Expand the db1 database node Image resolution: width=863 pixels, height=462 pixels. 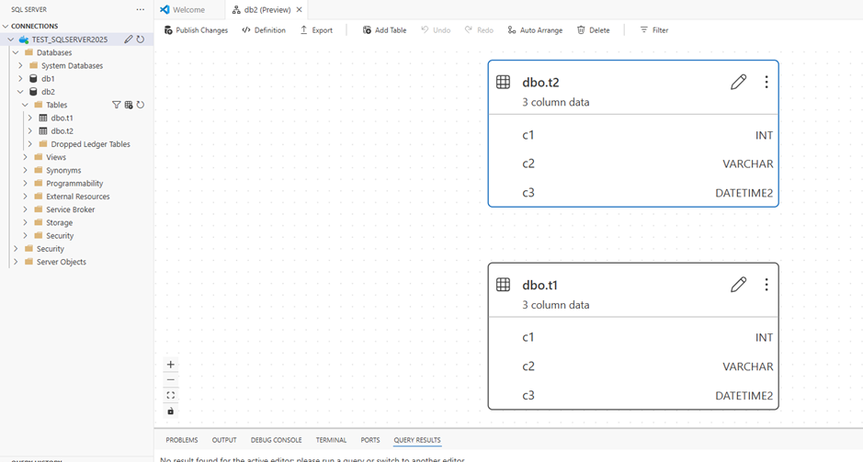tap(21, 79)
